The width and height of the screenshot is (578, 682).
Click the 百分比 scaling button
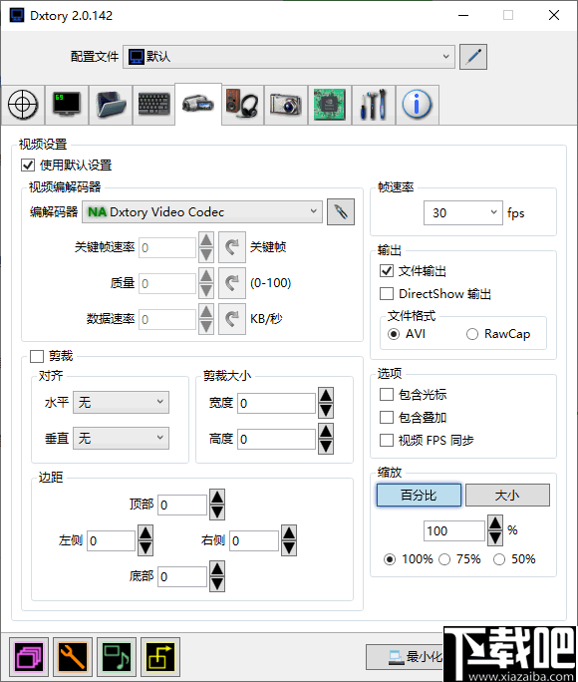419,495
